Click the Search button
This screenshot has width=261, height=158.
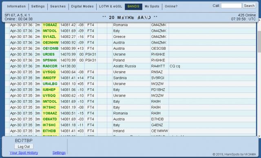(249, 6)
